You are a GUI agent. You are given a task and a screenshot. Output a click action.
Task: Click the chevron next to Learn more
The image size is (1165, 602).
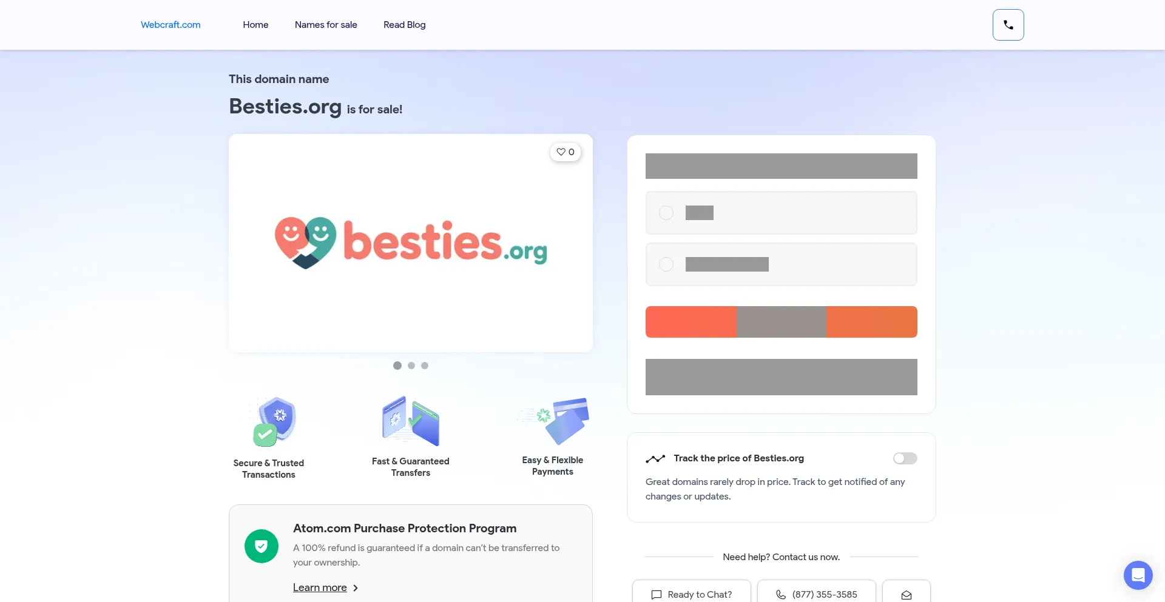[x=356, y=588]
